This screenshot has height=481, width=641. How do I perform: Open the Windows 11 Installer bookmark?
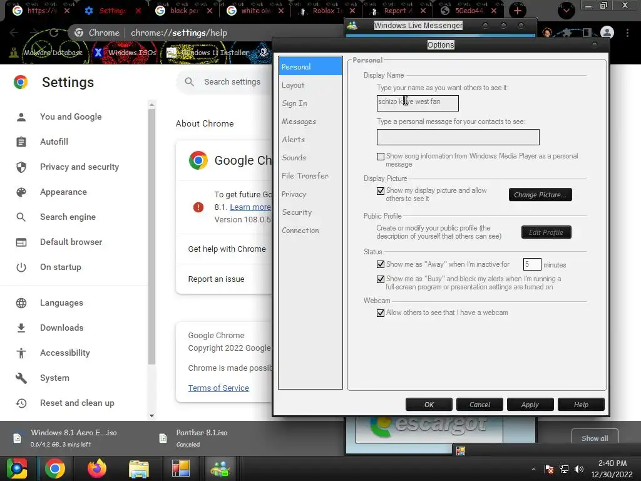pos(208,53)
